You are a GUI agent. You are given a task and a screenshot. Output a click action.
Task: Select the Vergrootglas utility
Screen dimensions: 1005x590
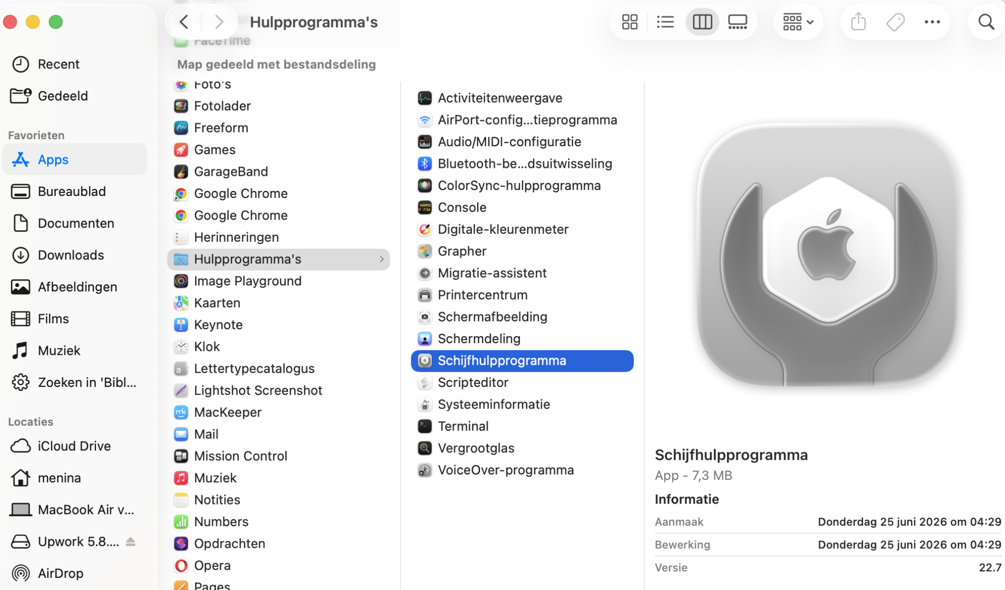coord(522,448)
